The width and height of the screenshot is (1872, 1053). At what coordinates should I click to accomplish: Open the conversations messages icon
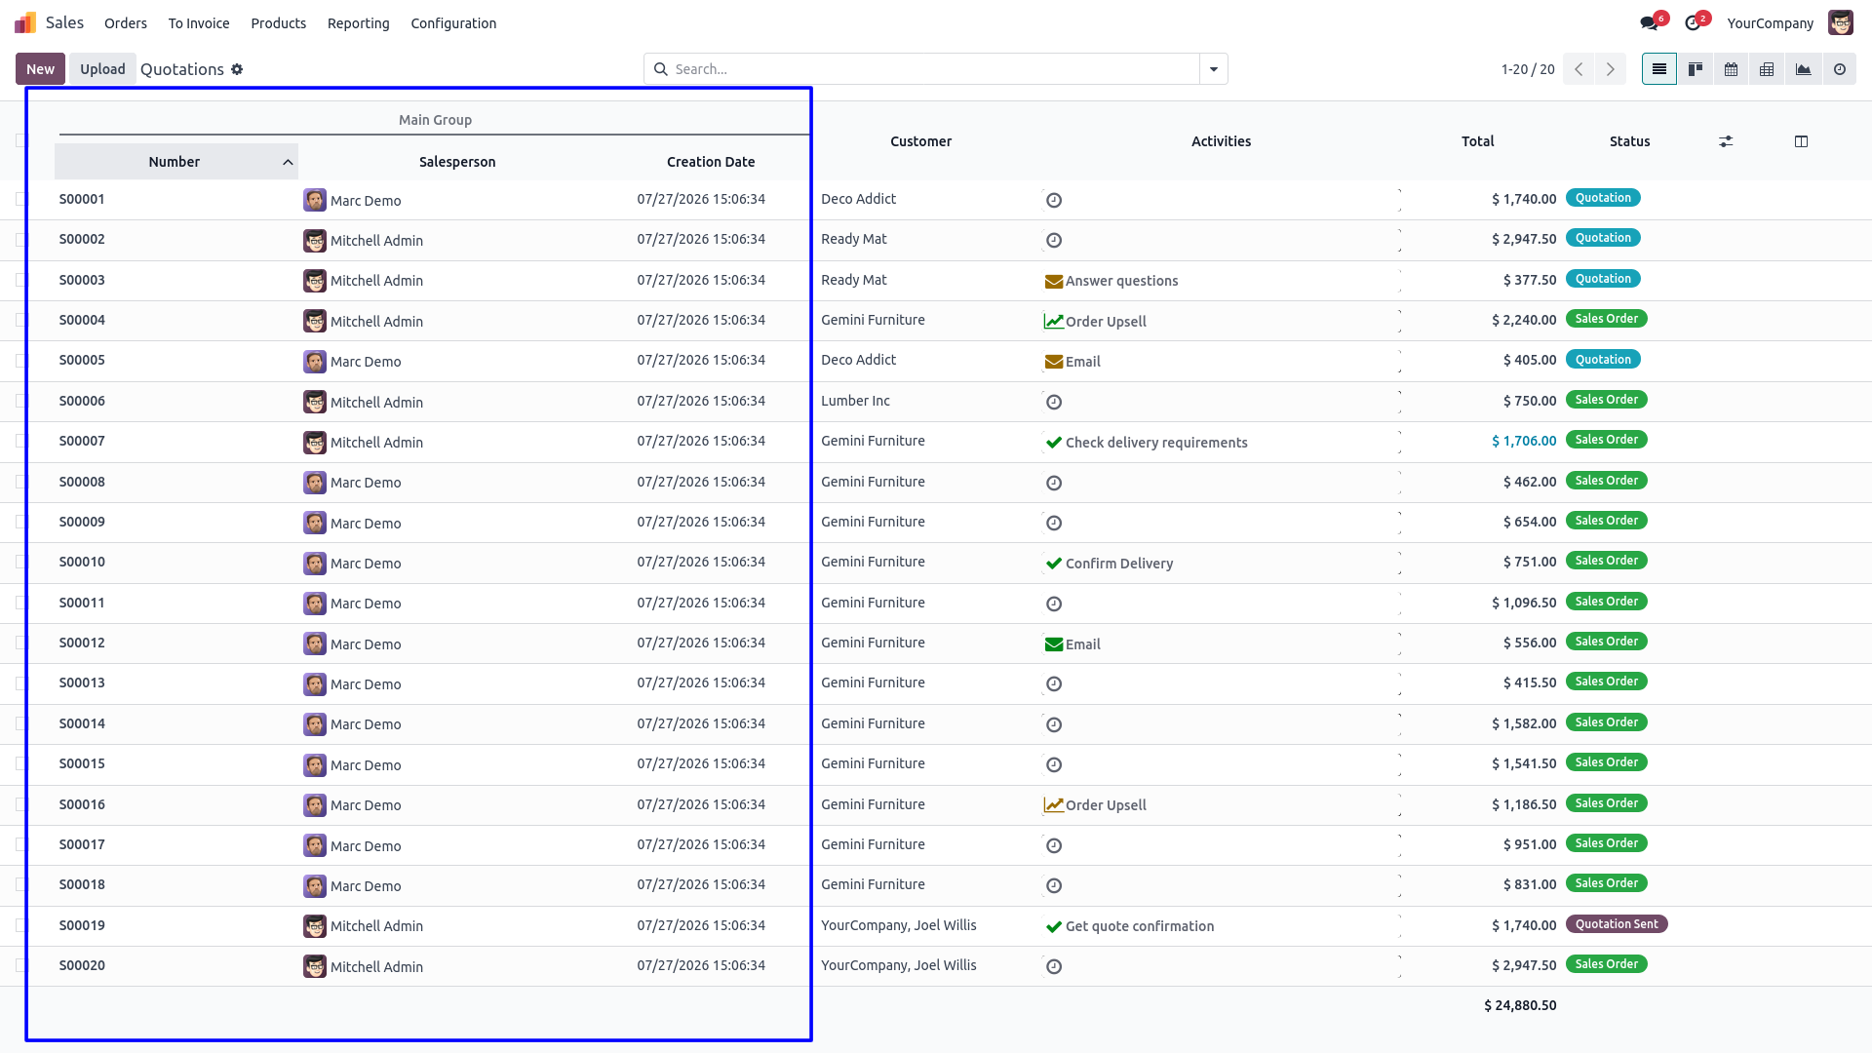point(1650,23)
